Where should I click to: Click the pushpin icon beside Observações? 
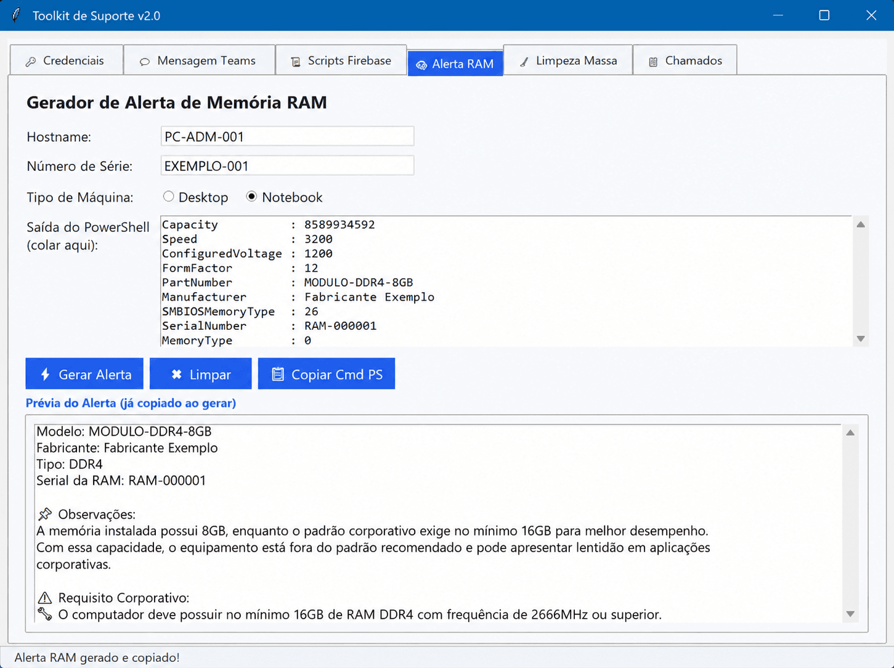point(45,514)
